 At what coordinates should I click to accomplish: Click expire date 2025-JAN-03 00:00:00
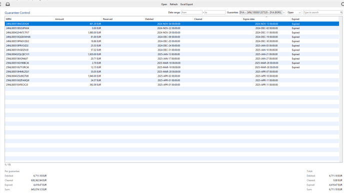(266, 46)
